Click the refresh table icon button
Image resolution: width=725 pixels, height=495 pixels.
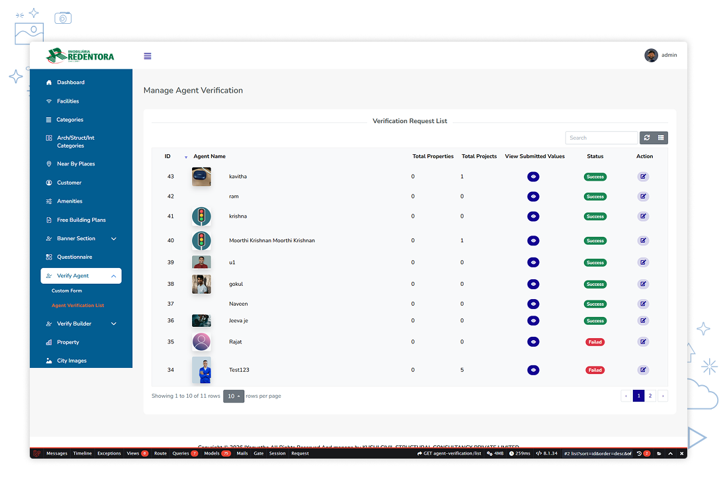[x=647, y=138]
